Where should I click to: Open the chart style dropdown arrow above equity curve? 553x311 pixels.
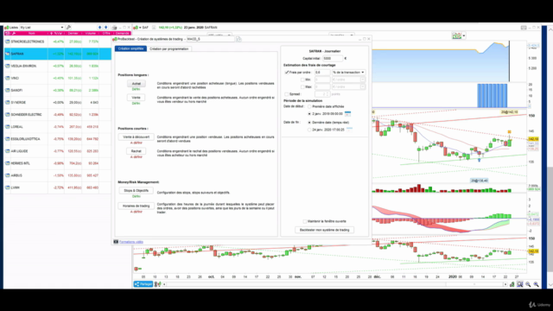[464, 35]
